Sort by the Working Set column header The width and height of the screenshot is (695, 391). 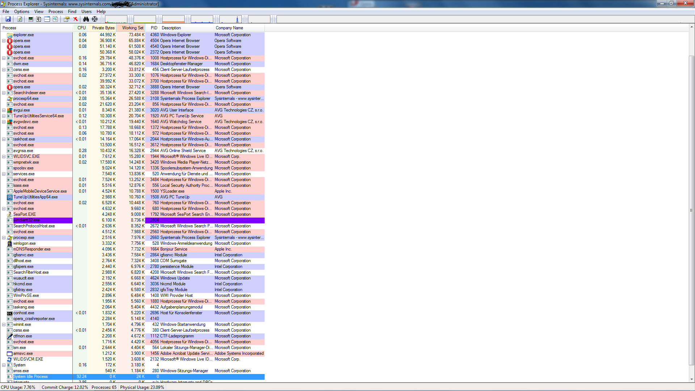tap(132, 28)
